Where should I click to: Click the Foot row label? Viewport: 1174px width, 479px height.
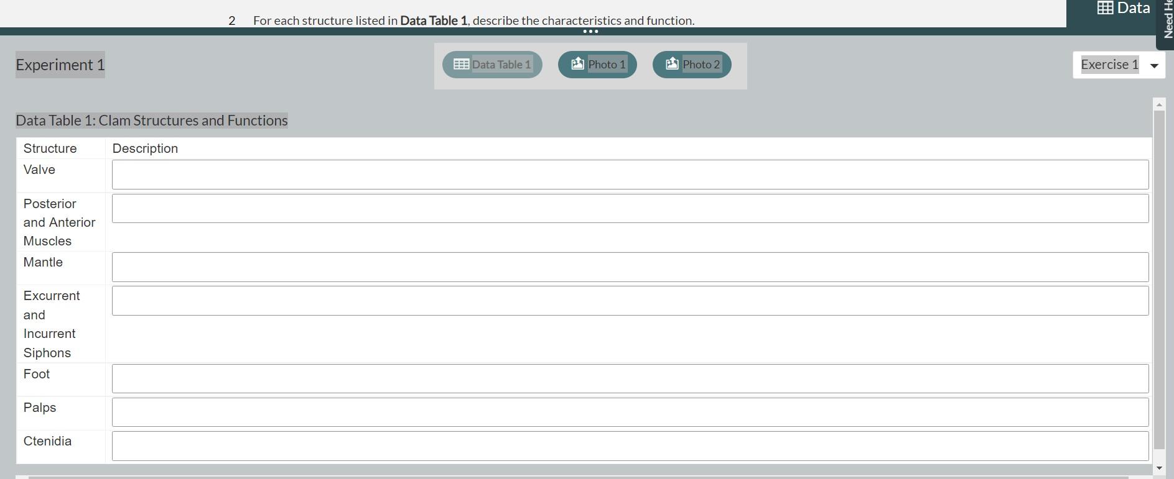37,374
